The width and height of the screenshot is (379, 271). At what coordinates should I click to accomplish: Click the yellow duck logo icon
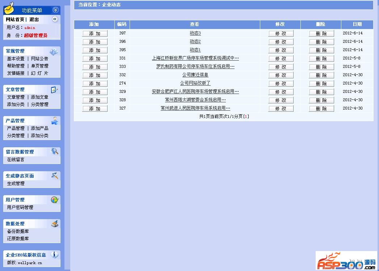coord(9,8)
